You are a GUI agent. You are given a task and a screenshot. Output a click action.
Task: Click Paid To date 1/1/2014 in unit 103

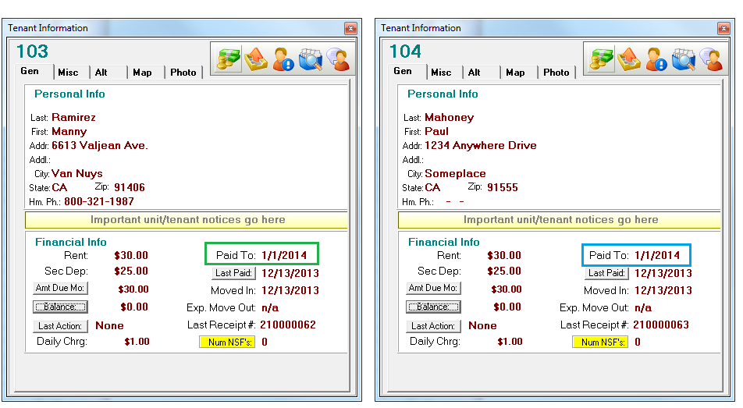284,255
